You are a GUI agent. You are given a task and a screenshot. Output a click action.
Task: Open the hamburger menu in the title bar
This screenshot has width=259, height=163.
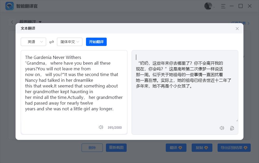[x=223, y=6]
